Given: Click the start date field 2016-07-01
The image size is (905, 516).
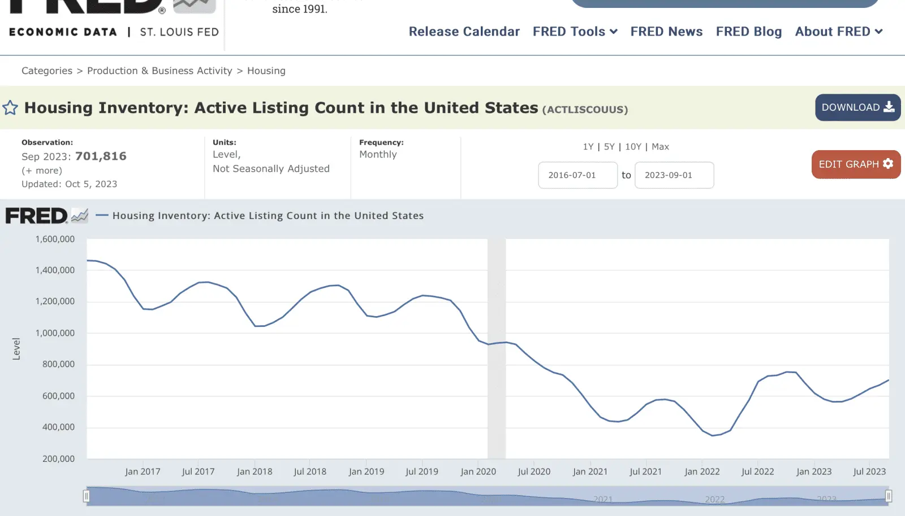Looking at the screenshot, I should (x=578, y=175).
